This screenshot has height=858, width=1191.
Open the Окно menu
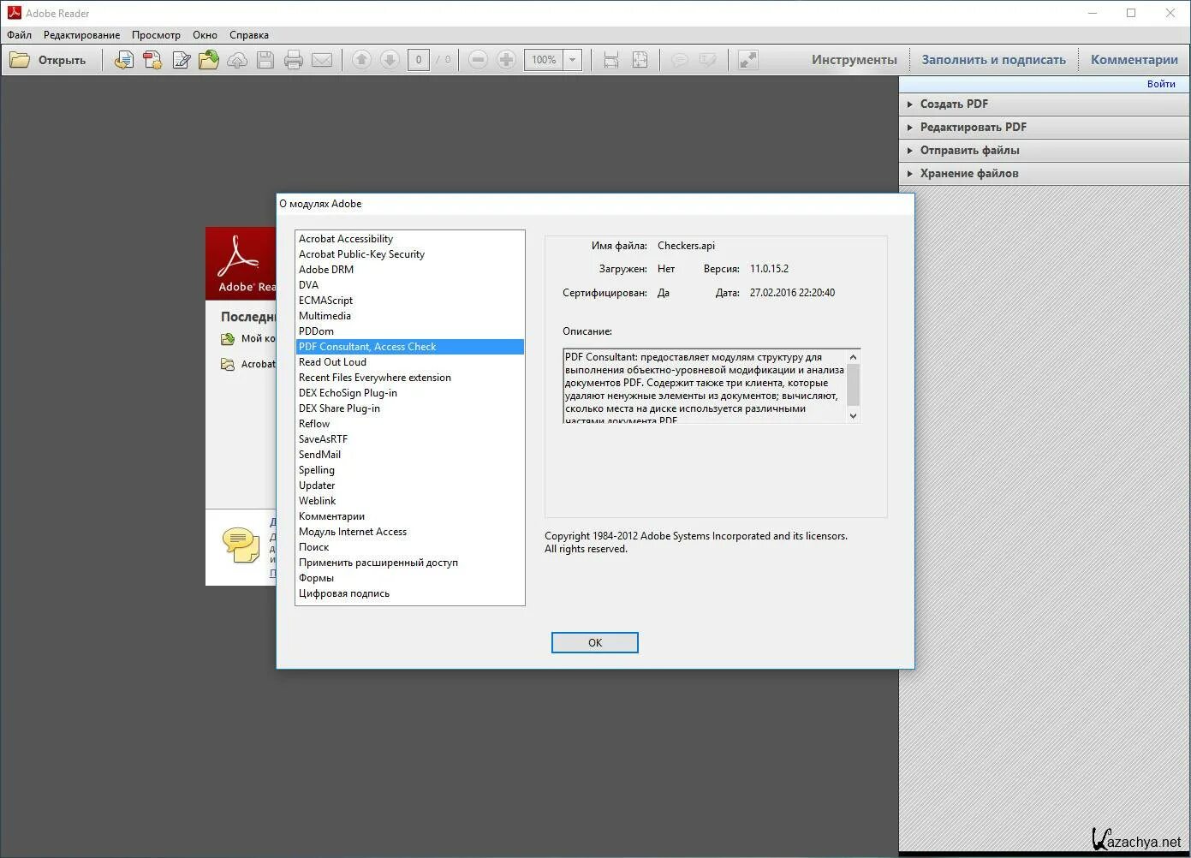pos(205,35)
